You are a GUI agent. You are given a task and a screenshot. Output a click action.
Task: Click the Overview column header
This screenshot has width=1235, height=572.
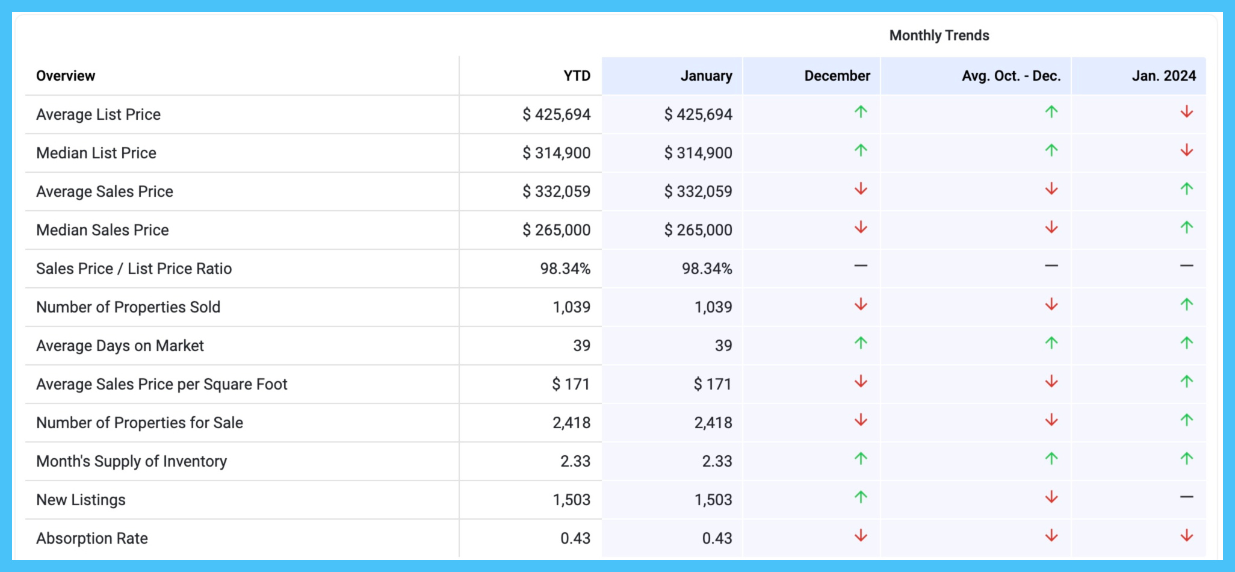[66, 76]
